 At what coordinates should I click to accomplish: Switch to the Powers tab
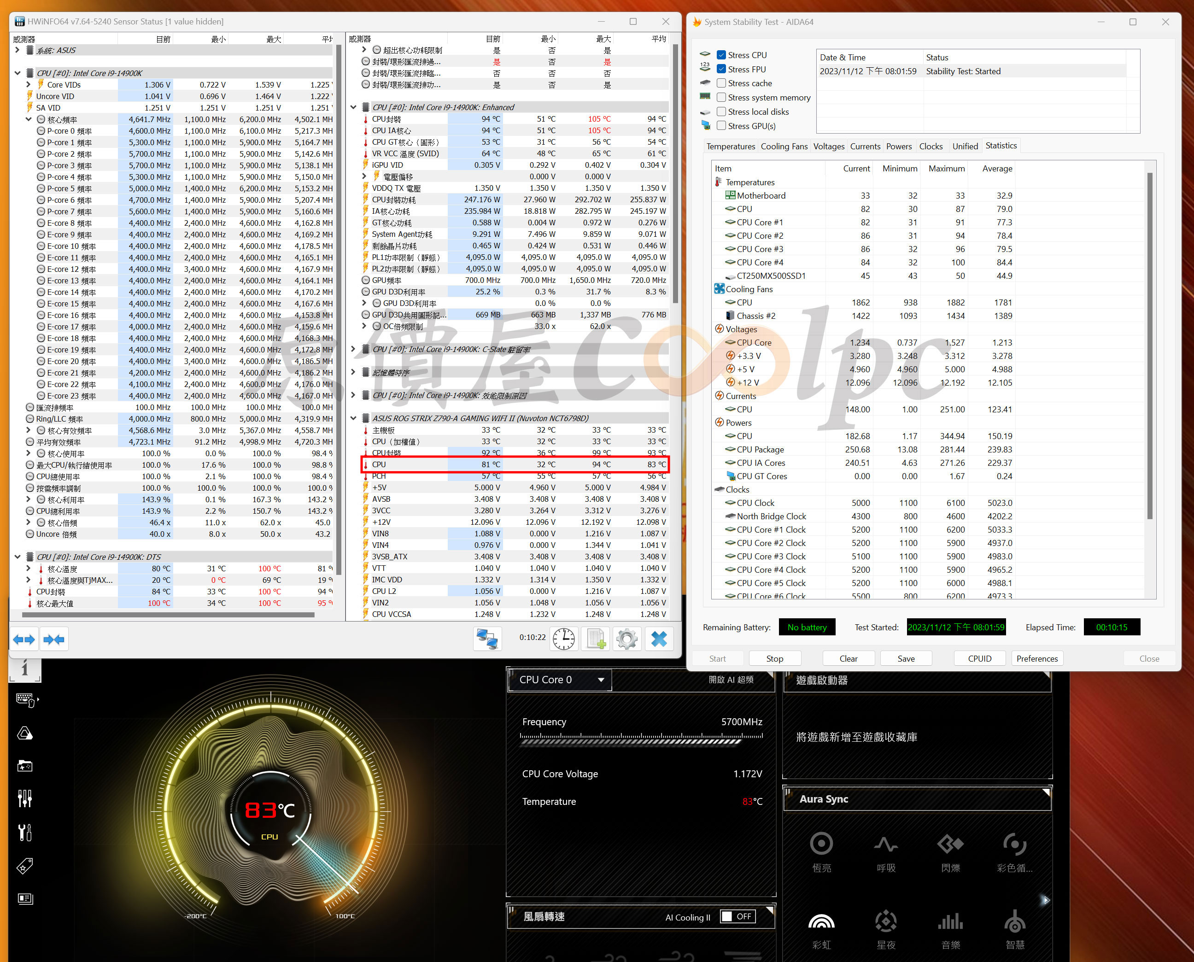[x=899, y=147]
